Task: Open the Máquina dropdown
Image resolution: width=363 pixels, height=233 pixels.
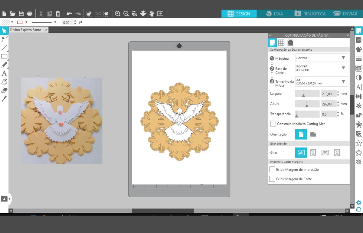Action: tap(321, 58)
